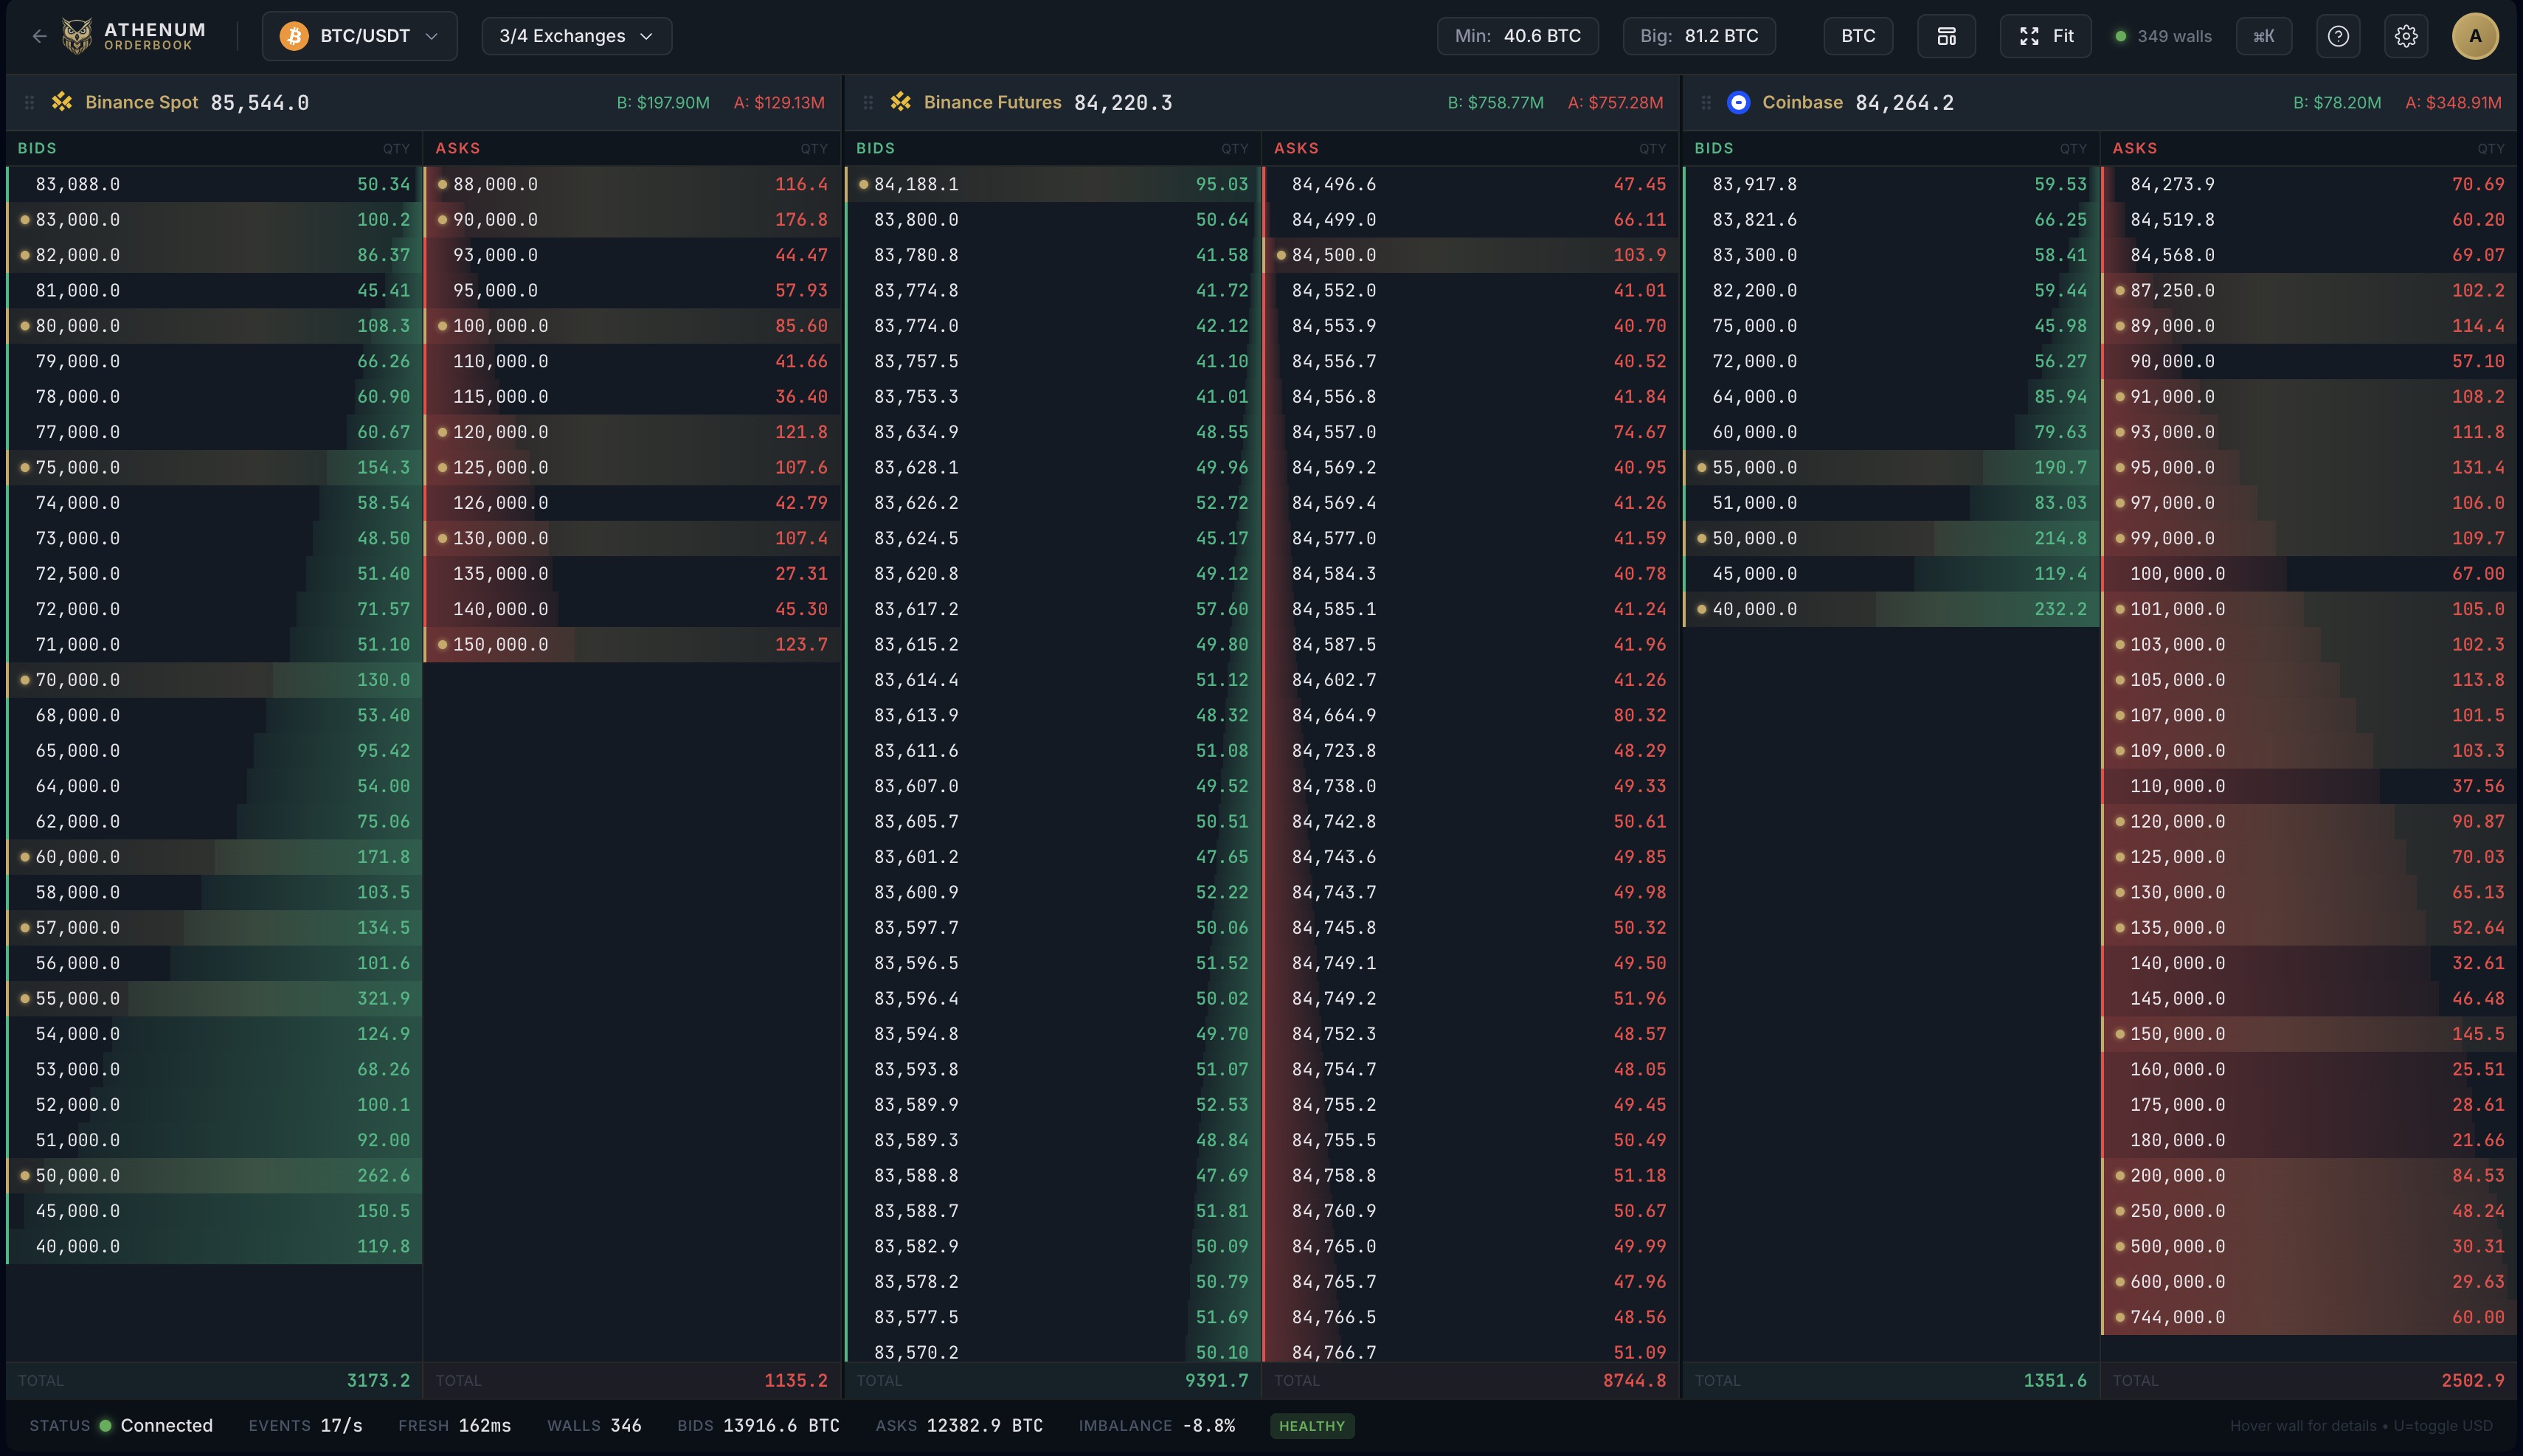Open the settings gear icon
Viewport: 2523px width, 1456px height.
pos(2406,36)
